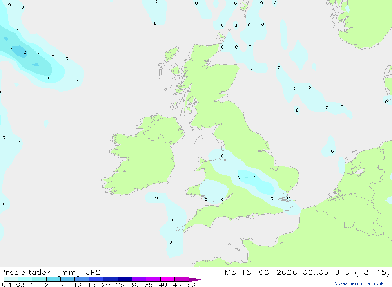Screen dimensions: 392x287
Task: Click the '15' legend label
Action: point(92,285)
